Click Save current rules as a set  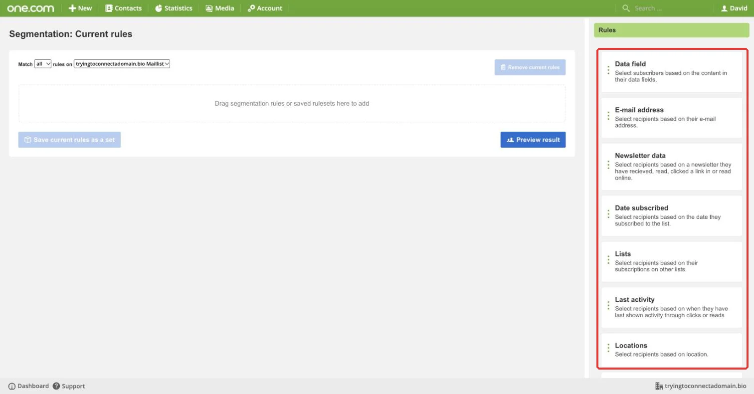click(70, 140)
